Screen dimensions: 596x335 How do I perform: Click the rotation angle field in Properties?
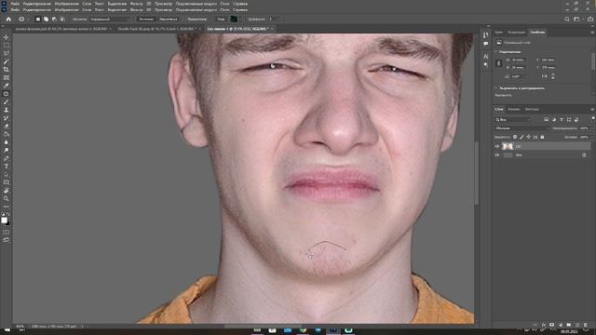pos(518,76)
